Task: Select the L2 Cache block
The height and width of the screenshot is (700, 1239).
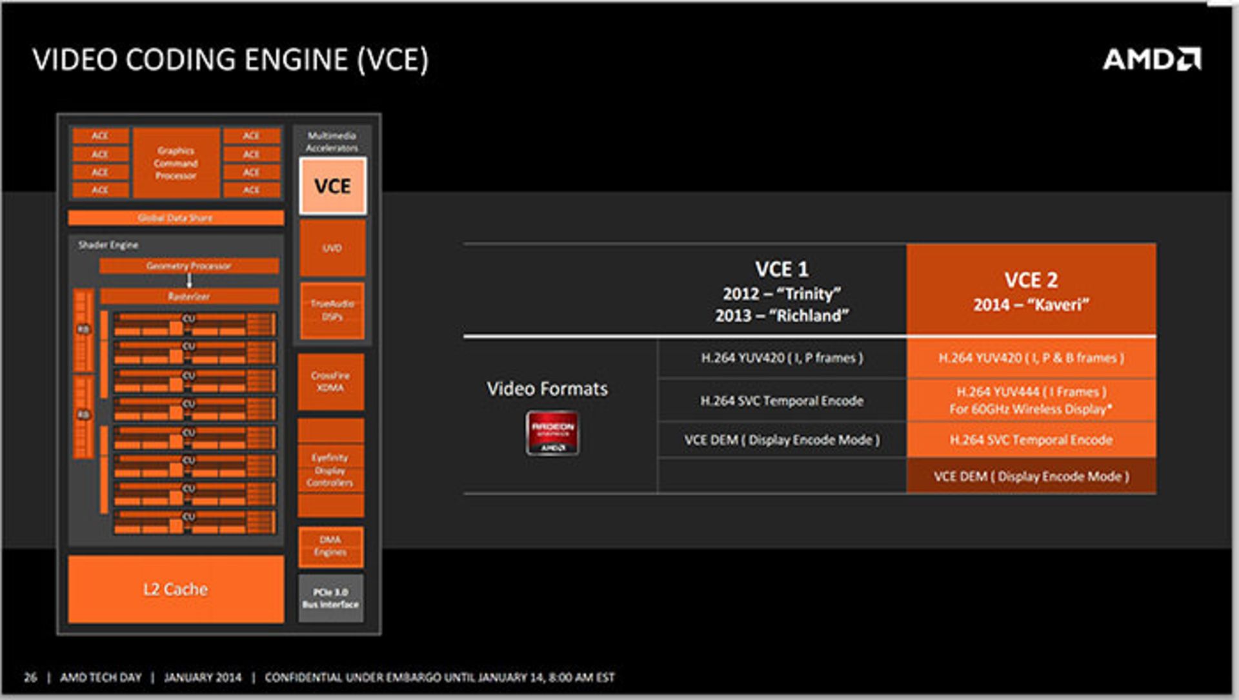Action: 176,589
